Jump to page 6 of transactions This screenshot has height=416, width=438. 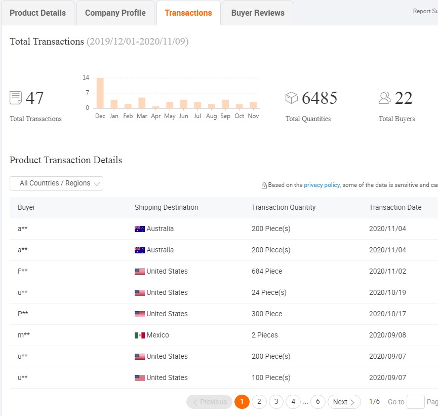coord(317,402)
